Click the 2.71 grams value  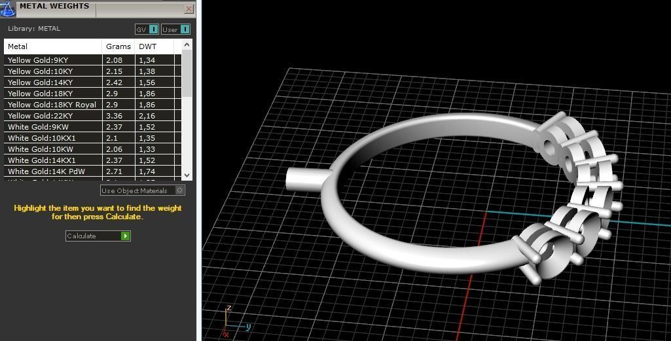tap(115, 171)
